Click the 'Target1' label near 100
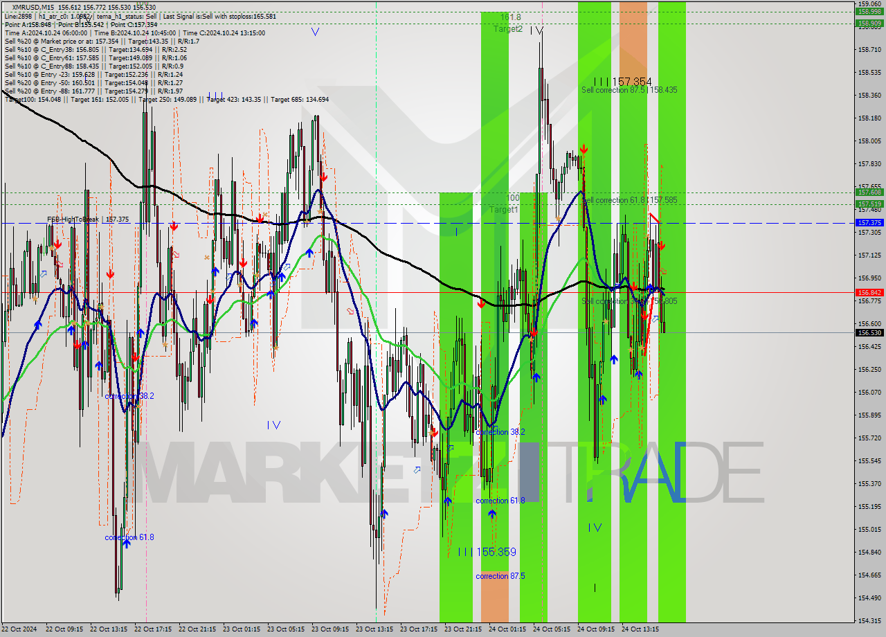886x637 pixels. pos(503,209)
